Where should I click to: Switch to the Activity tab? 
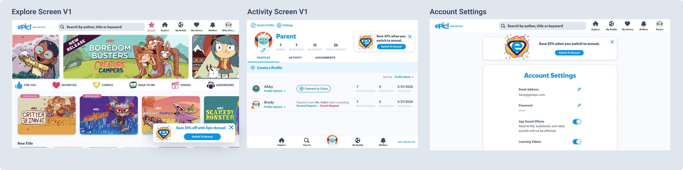[295, 58]
